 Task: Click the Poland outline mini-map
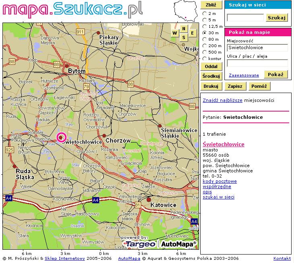click(x=186, y=11)
